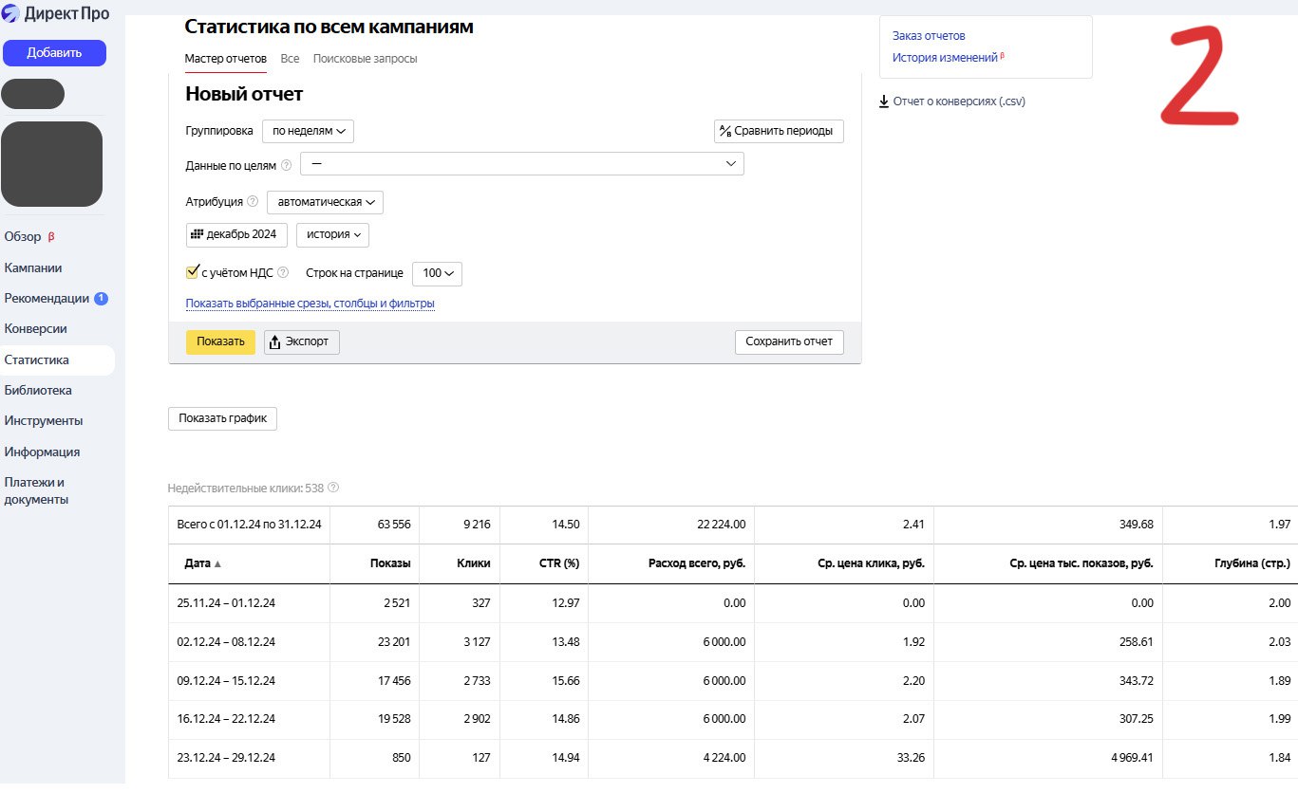The height and width of the screenshot is (793, 1298).
Task: Toggle the с учётом НДС checkbox
Action: [x=192, y=272]
